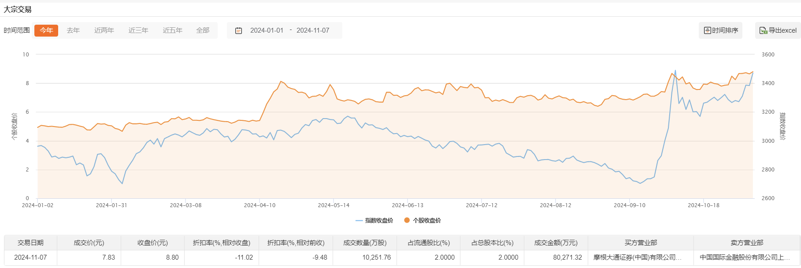Screen dimensions: 801x268
Task: Click the 2024-11-07 trade date table cell
Action: coord(30,257)
